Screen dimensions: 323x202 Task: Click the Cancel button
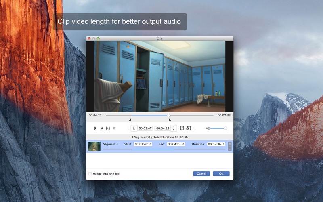(201, 174)
